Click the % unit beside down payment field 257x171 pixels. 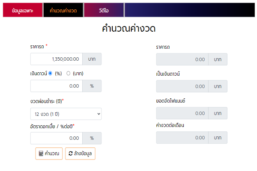[x=92, y=86]
